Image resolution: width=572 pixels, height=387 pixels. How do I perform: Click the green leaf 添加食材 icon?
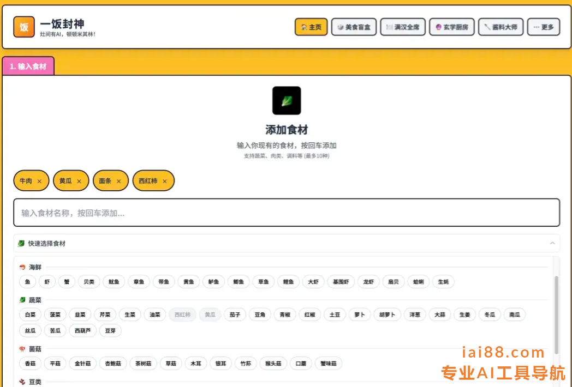pyautogui.click(x=287, y=101)
